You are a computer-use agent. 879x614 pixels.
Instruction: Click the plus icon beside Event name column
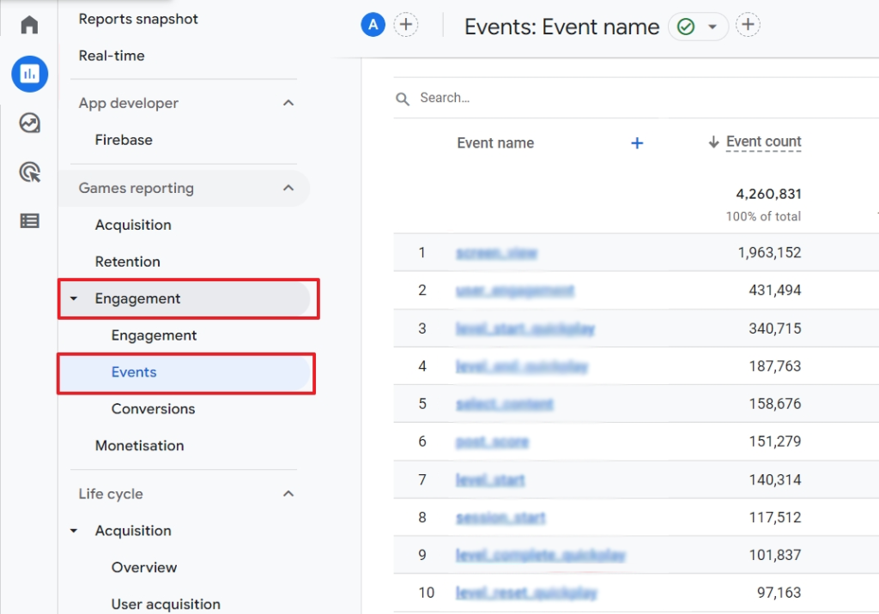pyautogui.click(x=637, y=143)
